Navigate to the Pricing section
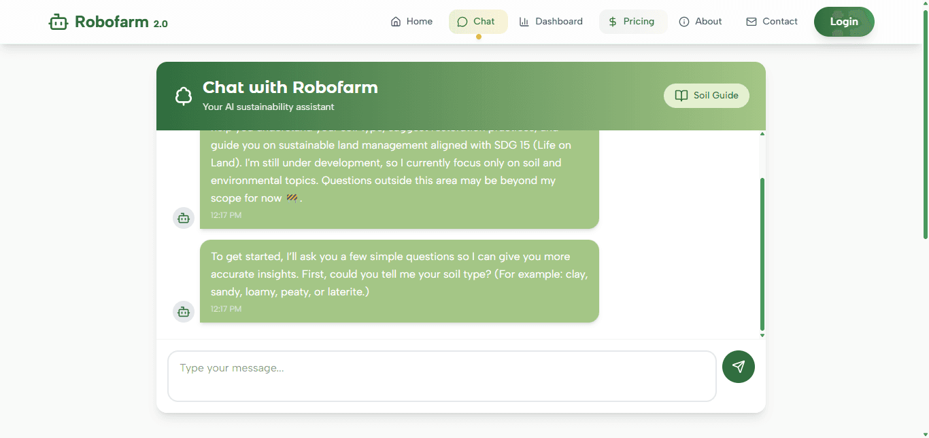The image size is (929, 438). click(x=633, y=21)
